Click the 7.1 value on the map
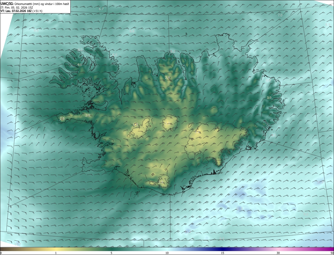The width and height of the screenshot is (334, 255). pyautogui.click(x=9, y=72)
